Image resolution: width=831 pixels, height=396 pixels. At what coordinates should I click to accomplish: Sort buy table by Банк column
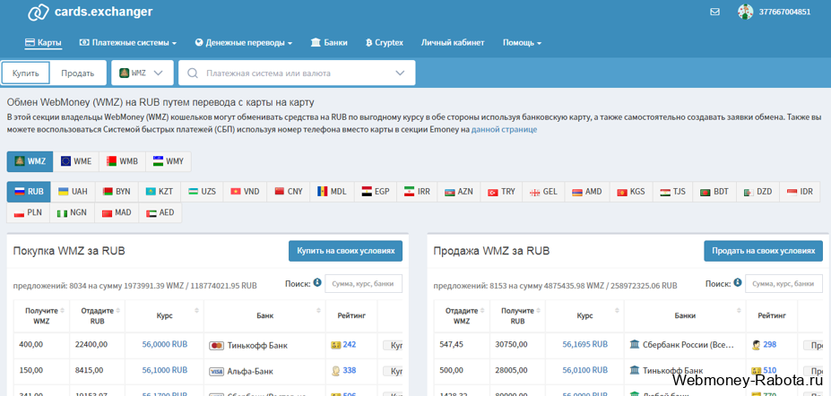(264, 315)
